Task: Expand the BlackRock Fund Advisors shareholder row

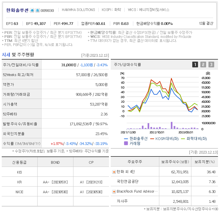Action: point(114,191)
